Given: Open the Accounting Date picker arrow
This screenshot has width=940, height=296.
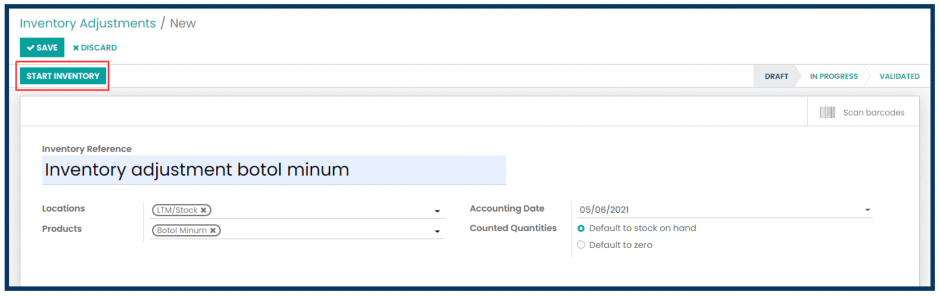Looking at the screenshot, I should tap(868, 210).
